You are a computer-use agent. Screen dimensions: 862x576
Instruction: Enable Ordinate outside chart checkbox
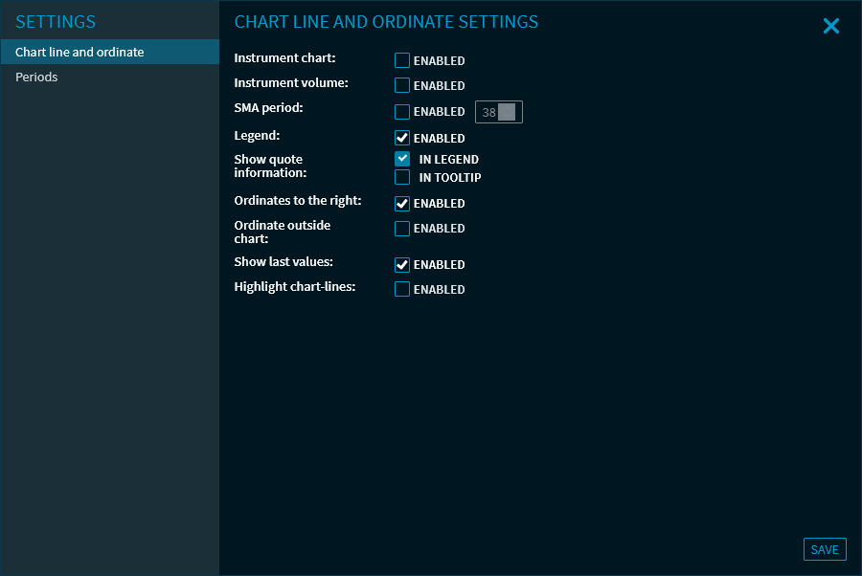click(402, 228)
